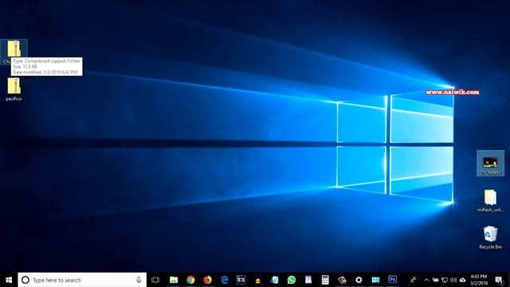
Task: Open the film strip app in taskbar
Action: pos(241,280)
